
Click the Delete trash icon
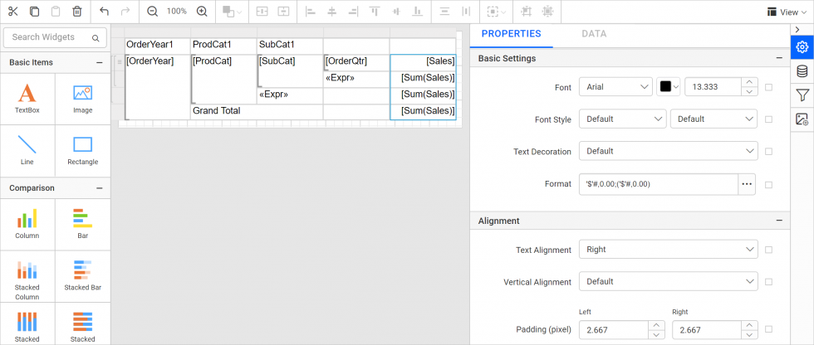click(x=76, y=12)
